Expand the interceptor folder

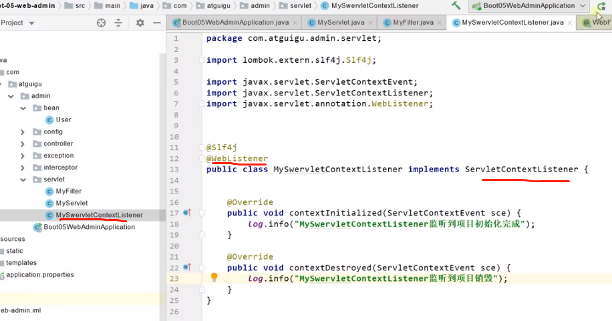click(x=23, y=168)
